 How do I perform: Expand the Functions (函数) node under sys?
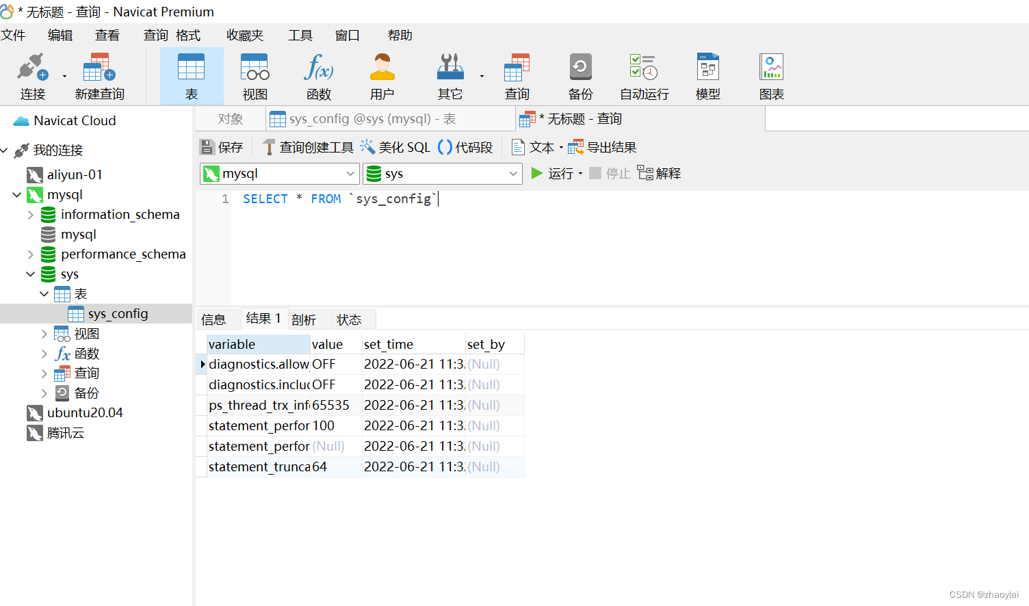44,354
